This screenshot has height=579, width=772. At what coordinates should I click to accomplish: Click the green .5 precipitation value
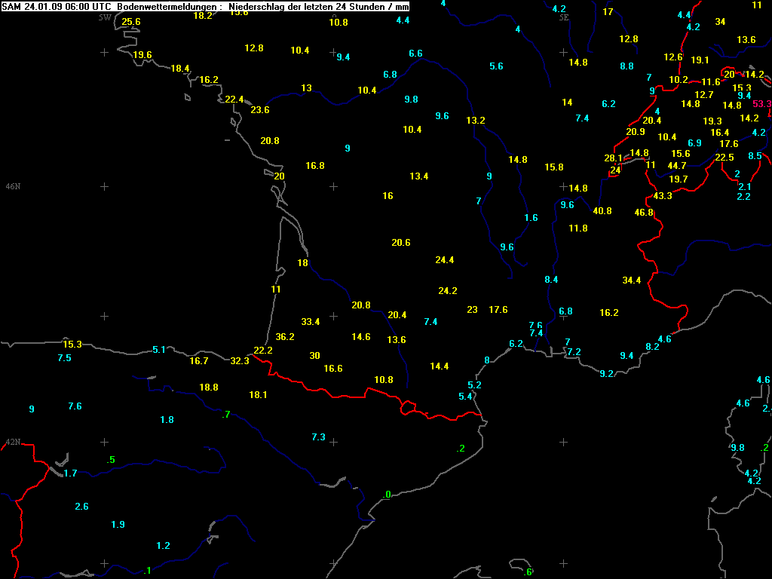[x=110, y=460]
